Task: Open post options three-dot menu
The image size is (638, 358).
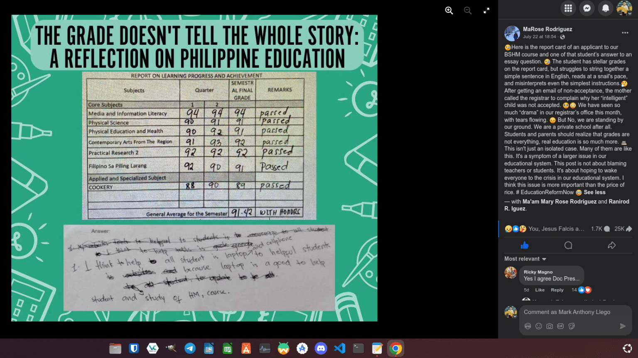Action: (x=625, y=33)
